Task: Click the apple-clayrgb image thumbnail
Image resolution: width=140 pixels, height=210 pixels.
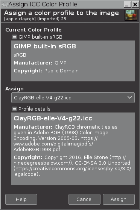Action: point(131,15)
